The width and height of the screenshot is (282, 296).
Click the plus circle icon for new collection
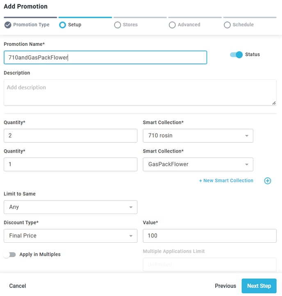click(x=268, y=181)
